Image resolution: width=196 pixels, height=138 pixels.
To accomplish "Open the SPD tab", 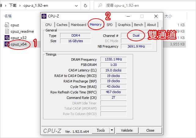I will [110, 25].
